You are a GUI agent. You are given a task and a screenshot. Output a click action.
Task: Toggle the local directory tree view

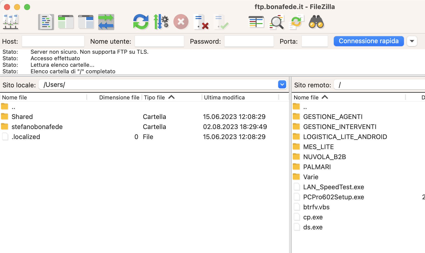66,22
